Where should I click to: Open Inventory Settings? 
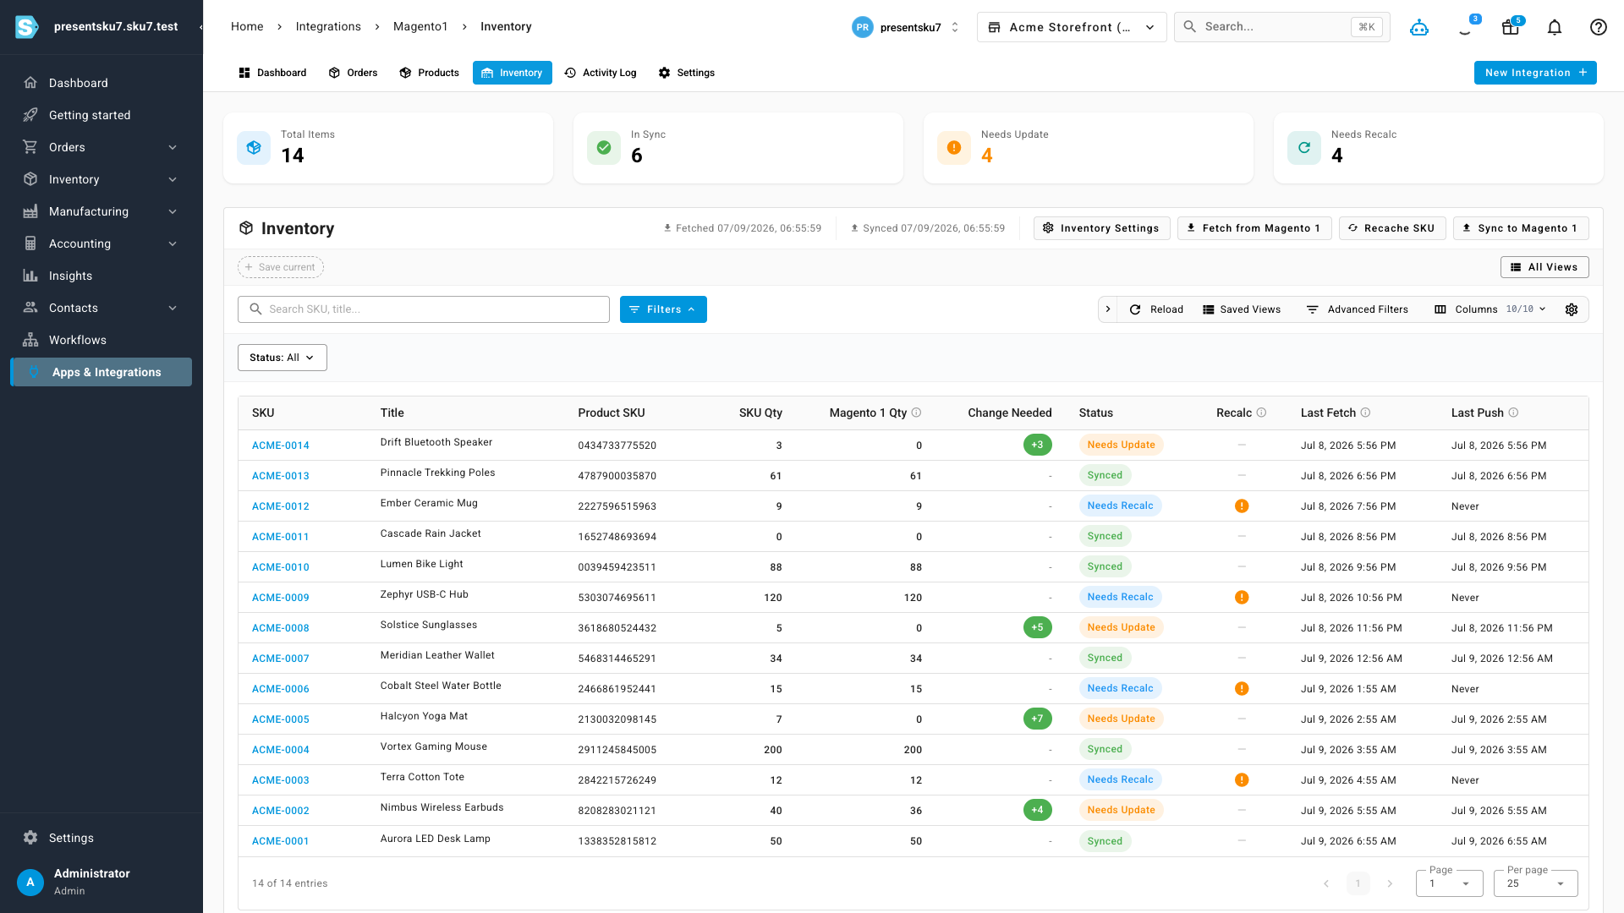tap(1102, 228)
